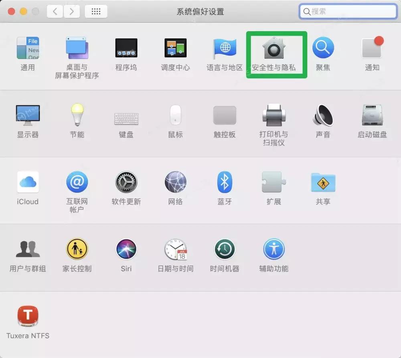The height and width of the screenshot is (358, 401).
Task: Open 触控板 preferences
Action: (225, 116)
